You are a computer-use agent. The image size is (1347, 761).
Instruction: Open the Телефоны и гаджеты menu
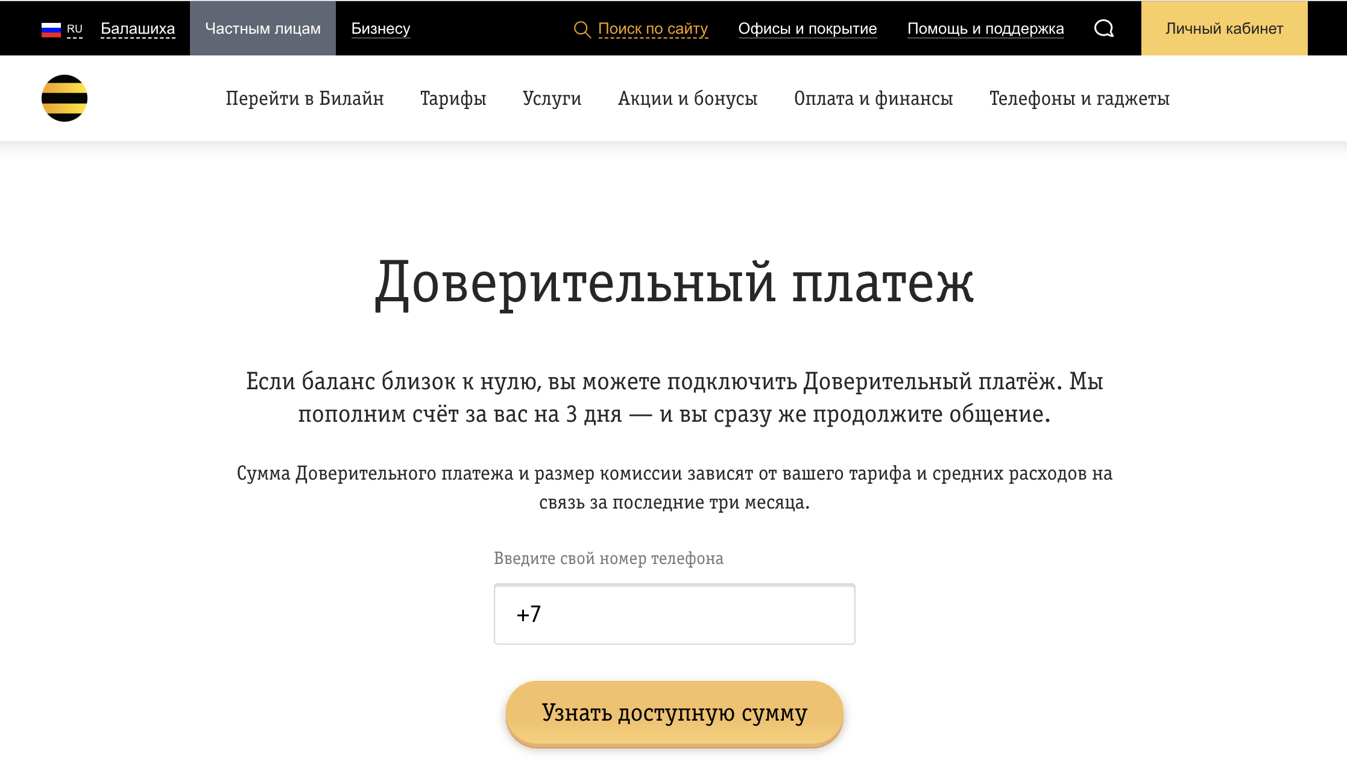click(x=1079, y=98)
